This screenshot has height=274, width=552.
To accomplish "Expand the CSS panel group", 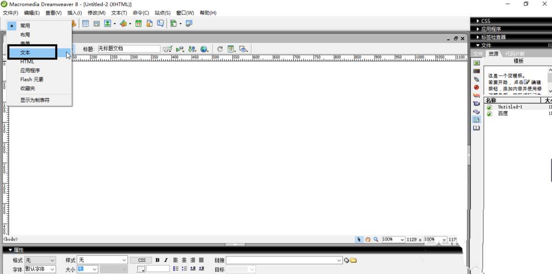I will [477, 21].
